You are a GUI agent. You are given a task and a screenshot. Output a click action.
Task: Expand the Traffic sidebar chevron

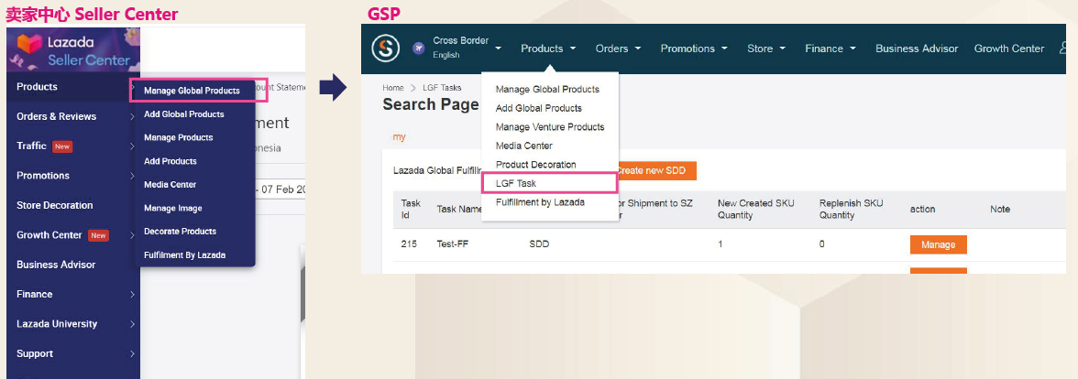click(132, 146)
